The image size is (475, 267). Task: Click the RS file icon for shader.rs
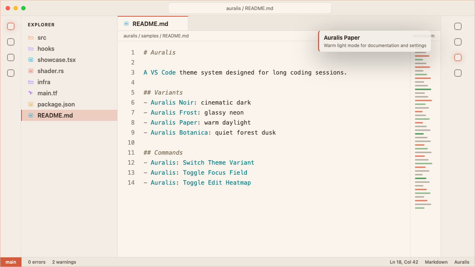tap(31, 71)
